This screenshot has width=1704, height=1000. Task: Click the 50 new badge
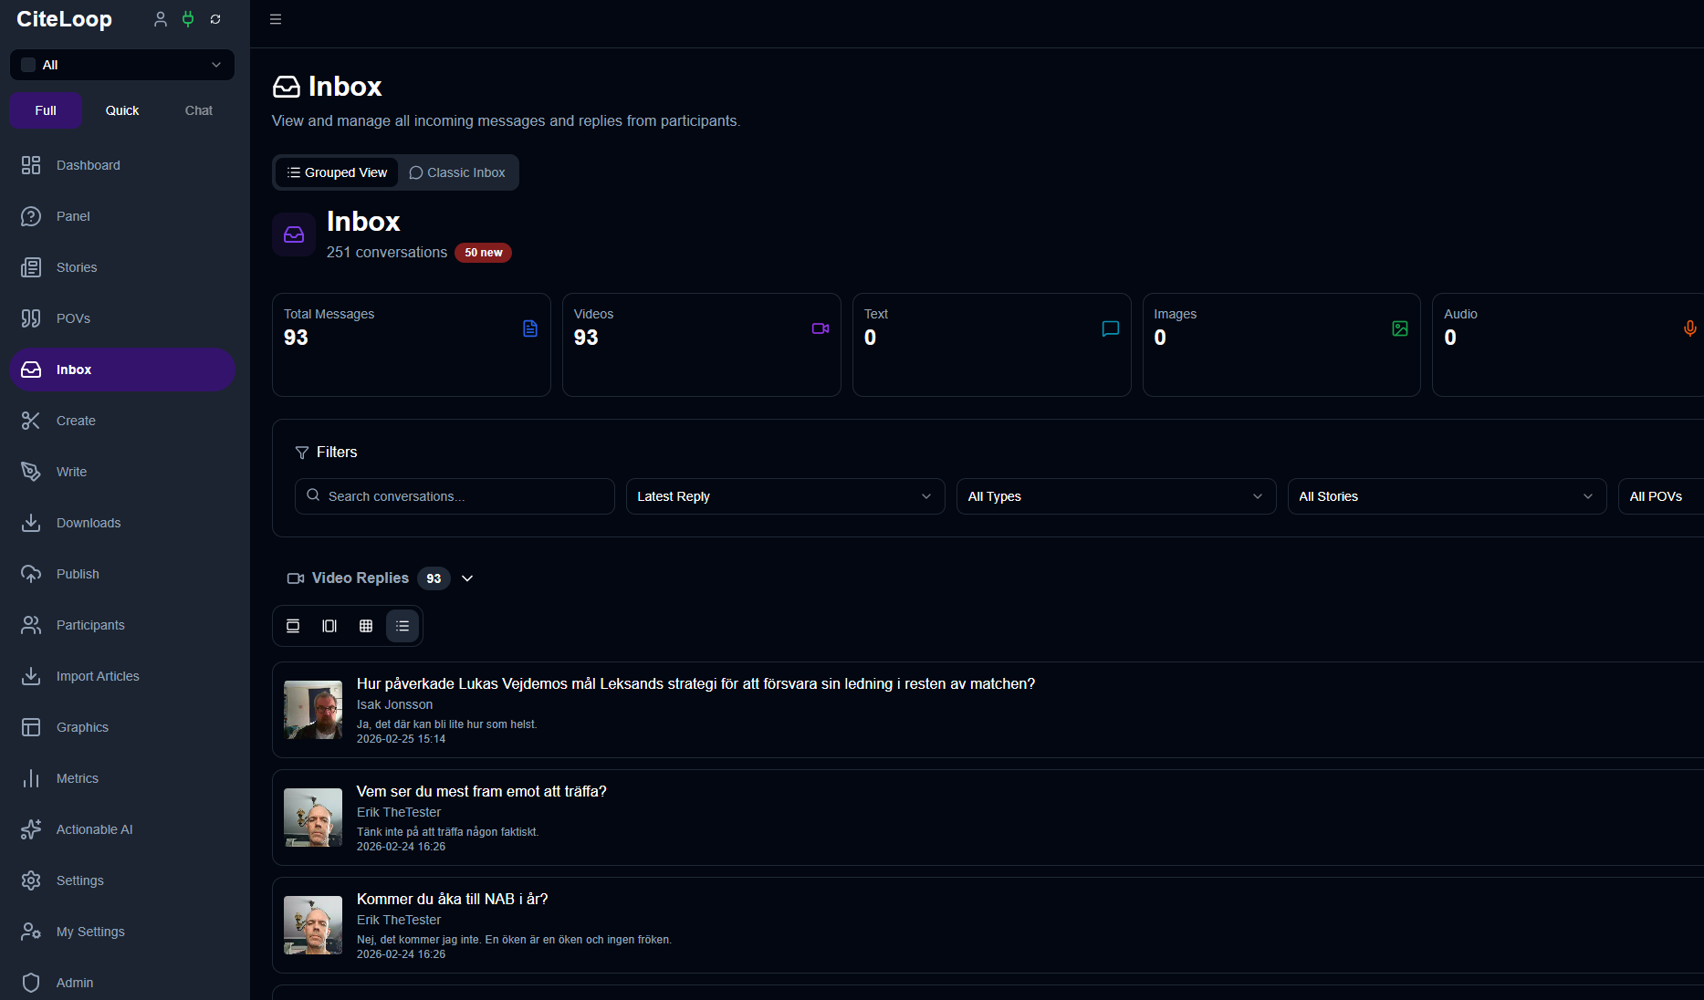coord(483,253)
